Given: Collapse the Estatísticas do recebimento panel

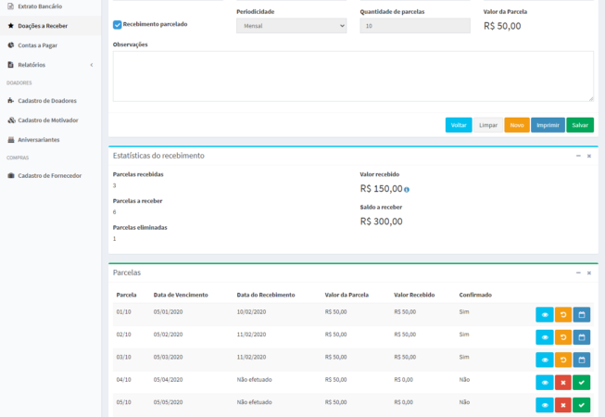Looking at the screenshot, I should click(x=578, y=156).
